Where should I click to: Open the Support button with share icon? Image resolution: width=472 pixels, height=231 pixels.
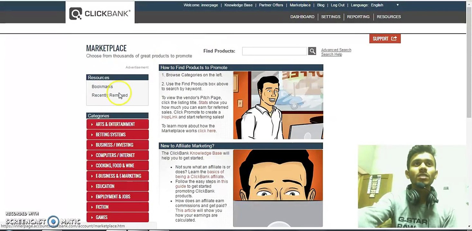(385, 38)
